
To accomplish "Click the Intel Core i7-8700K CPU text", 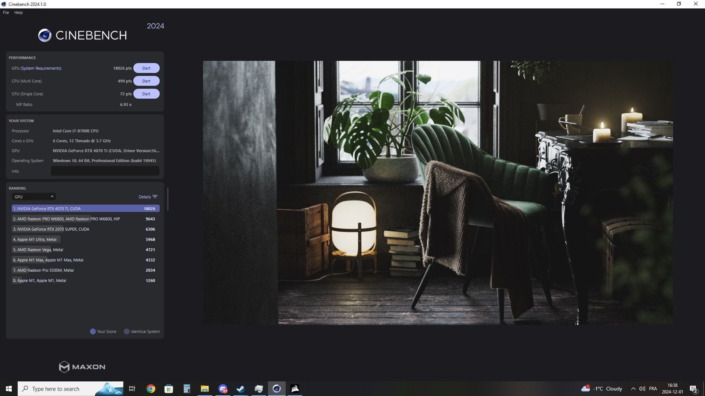I will click(x=76, y=131).
